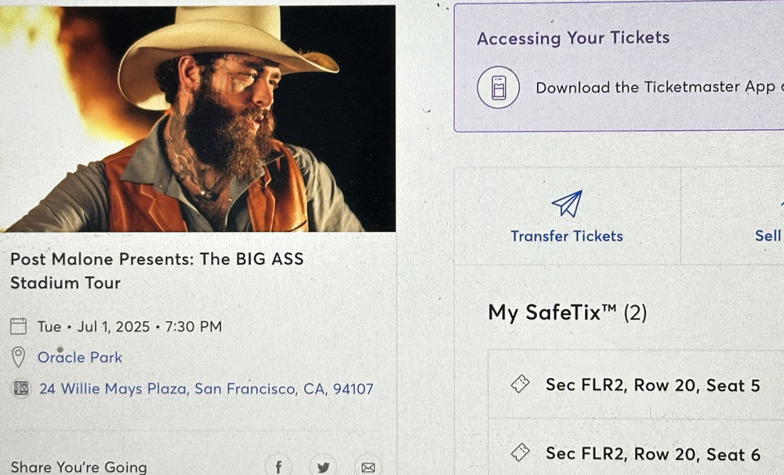
Task: Click the phone icon in Accessing Your Tickets
Action: click(498, 87)
